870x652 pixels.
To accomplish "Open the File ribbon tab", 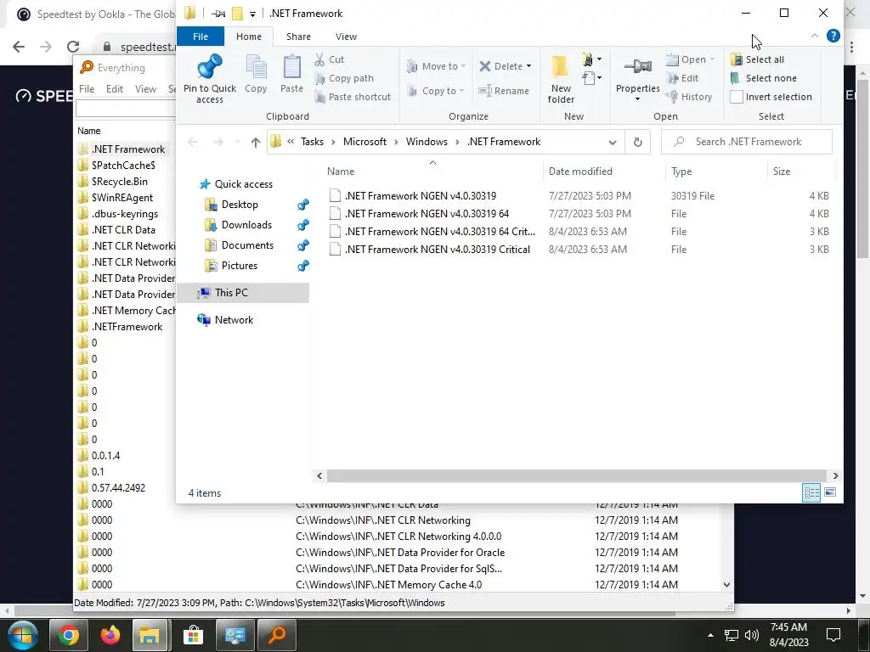I will (201, 37).
